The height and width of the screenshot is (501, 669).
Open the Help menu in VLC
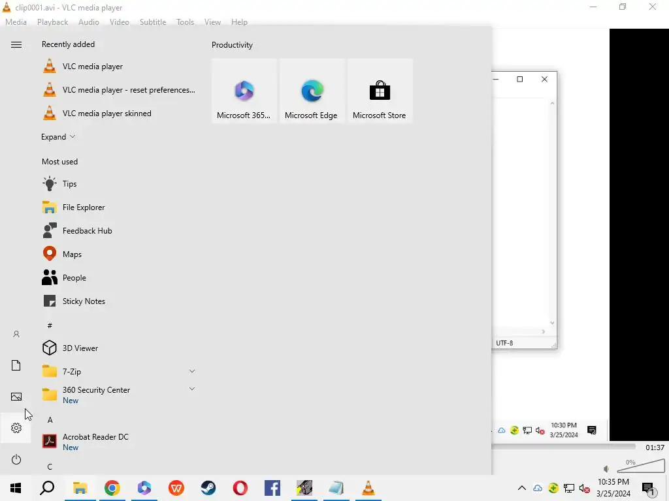pos(239,22)
